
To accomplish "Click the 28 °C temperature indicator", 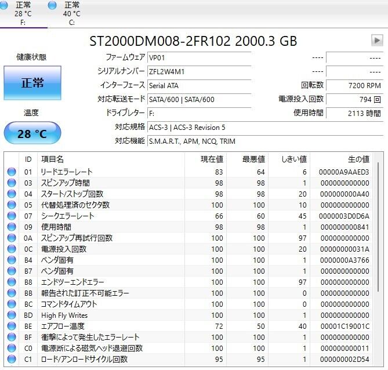I will 32,134.
